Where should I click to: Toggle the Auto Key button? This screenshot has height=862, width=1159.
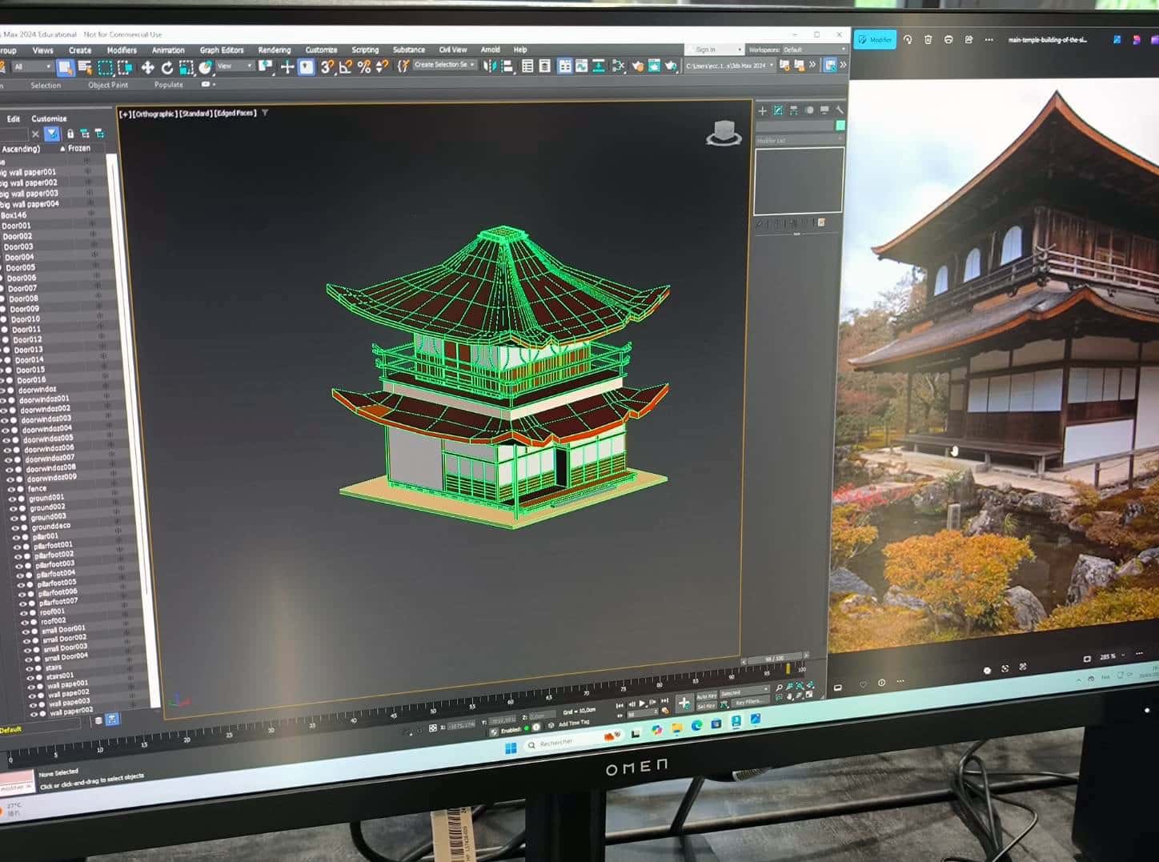click(x=706, y=696)
